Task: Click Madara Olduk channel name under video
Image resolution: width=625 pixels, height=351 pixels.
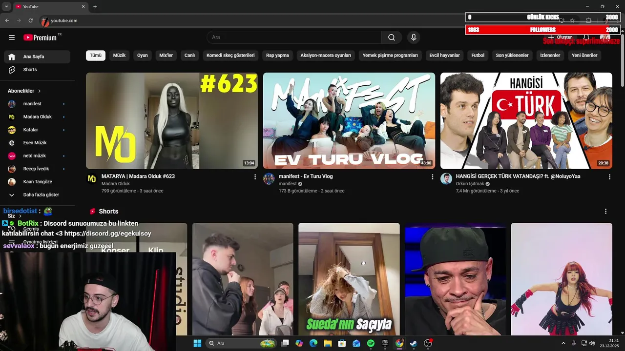Action: click(116, 184)
